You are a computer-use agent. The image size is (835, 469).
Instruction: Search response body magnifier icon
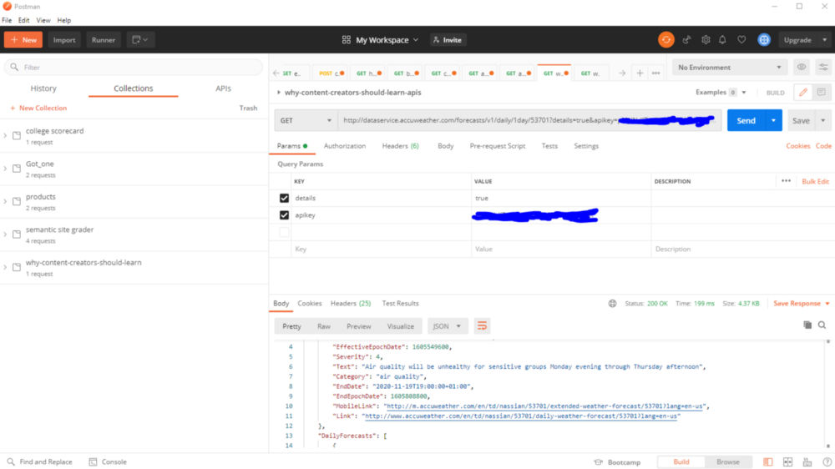(822, 325)
